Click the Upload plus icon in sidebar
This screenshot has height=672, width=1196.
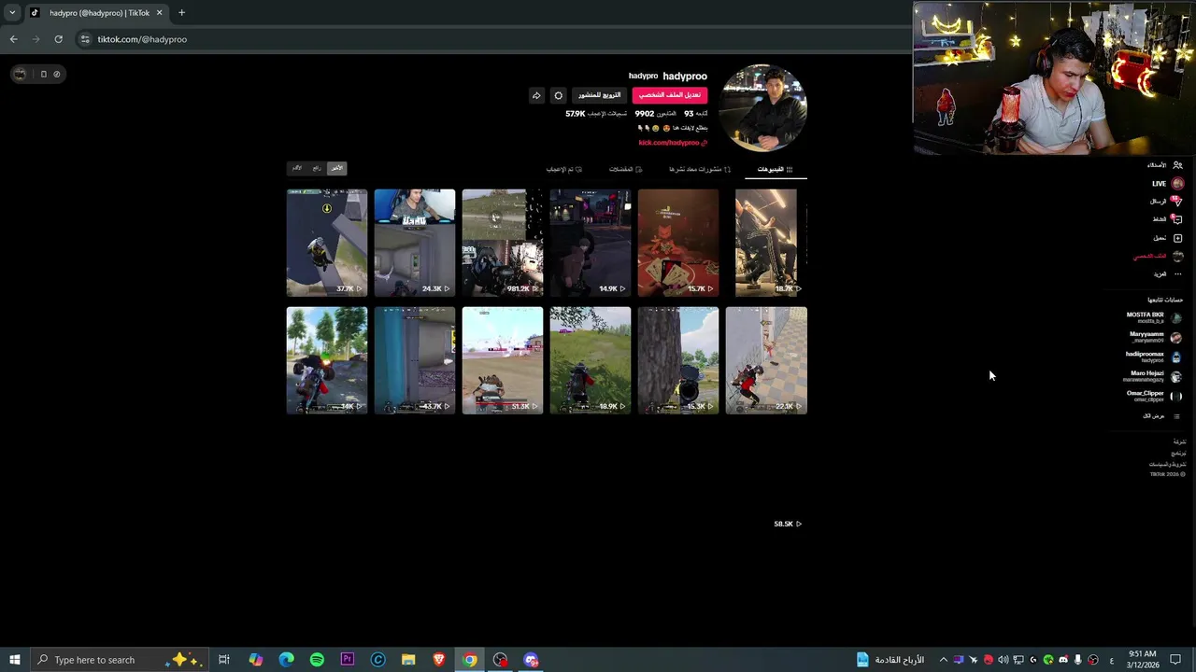pos(1177,238)
